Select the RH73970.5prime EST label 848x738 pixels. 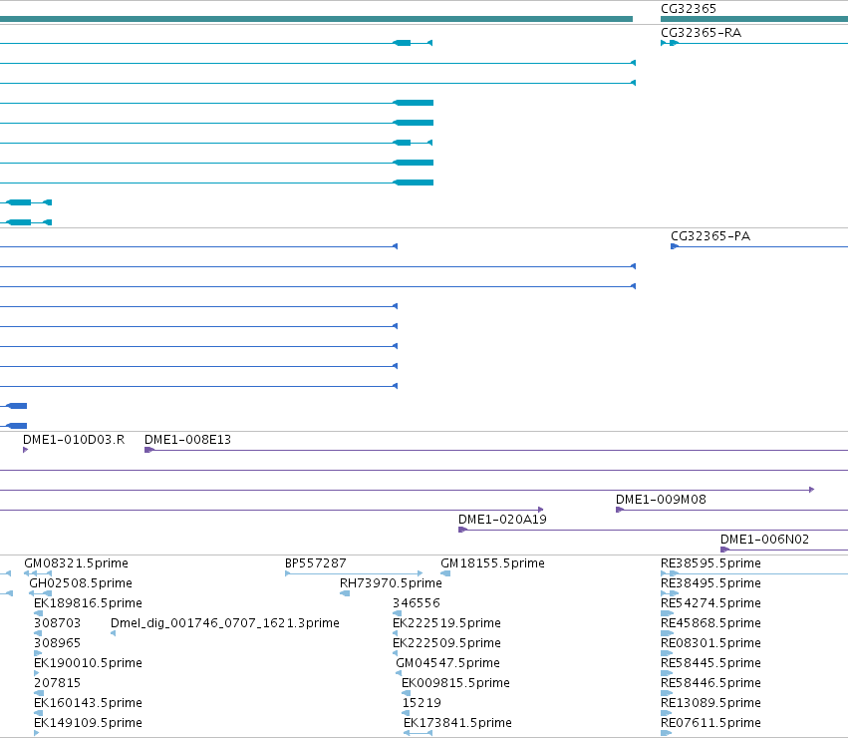click(x=391, y=583)
